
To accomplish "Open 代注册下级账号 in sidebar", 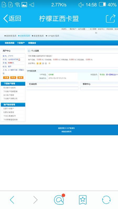I will 9,88.
